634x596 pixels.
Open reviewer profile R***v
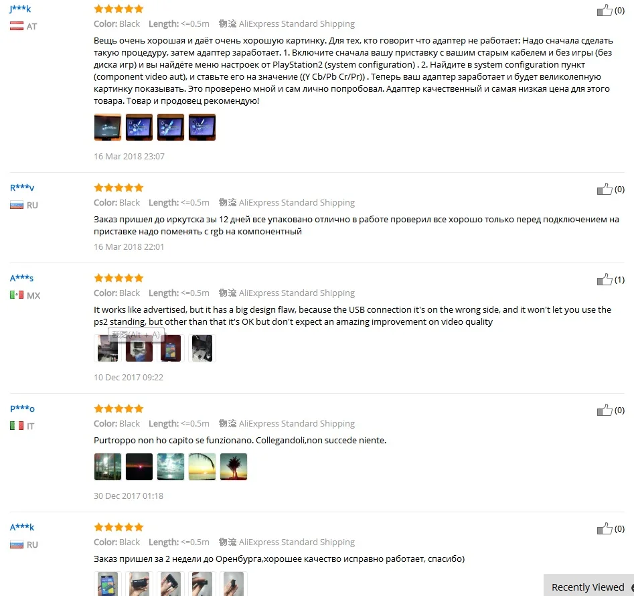tap(22, 188)
